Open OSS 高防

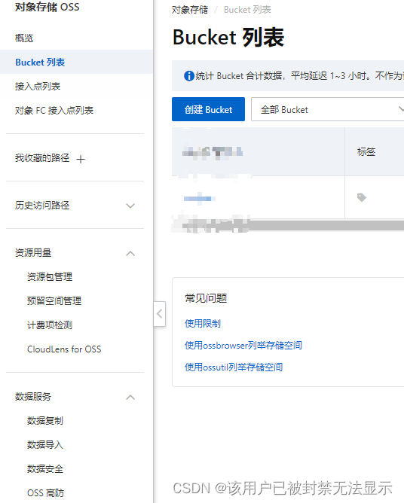coord(45,492)
